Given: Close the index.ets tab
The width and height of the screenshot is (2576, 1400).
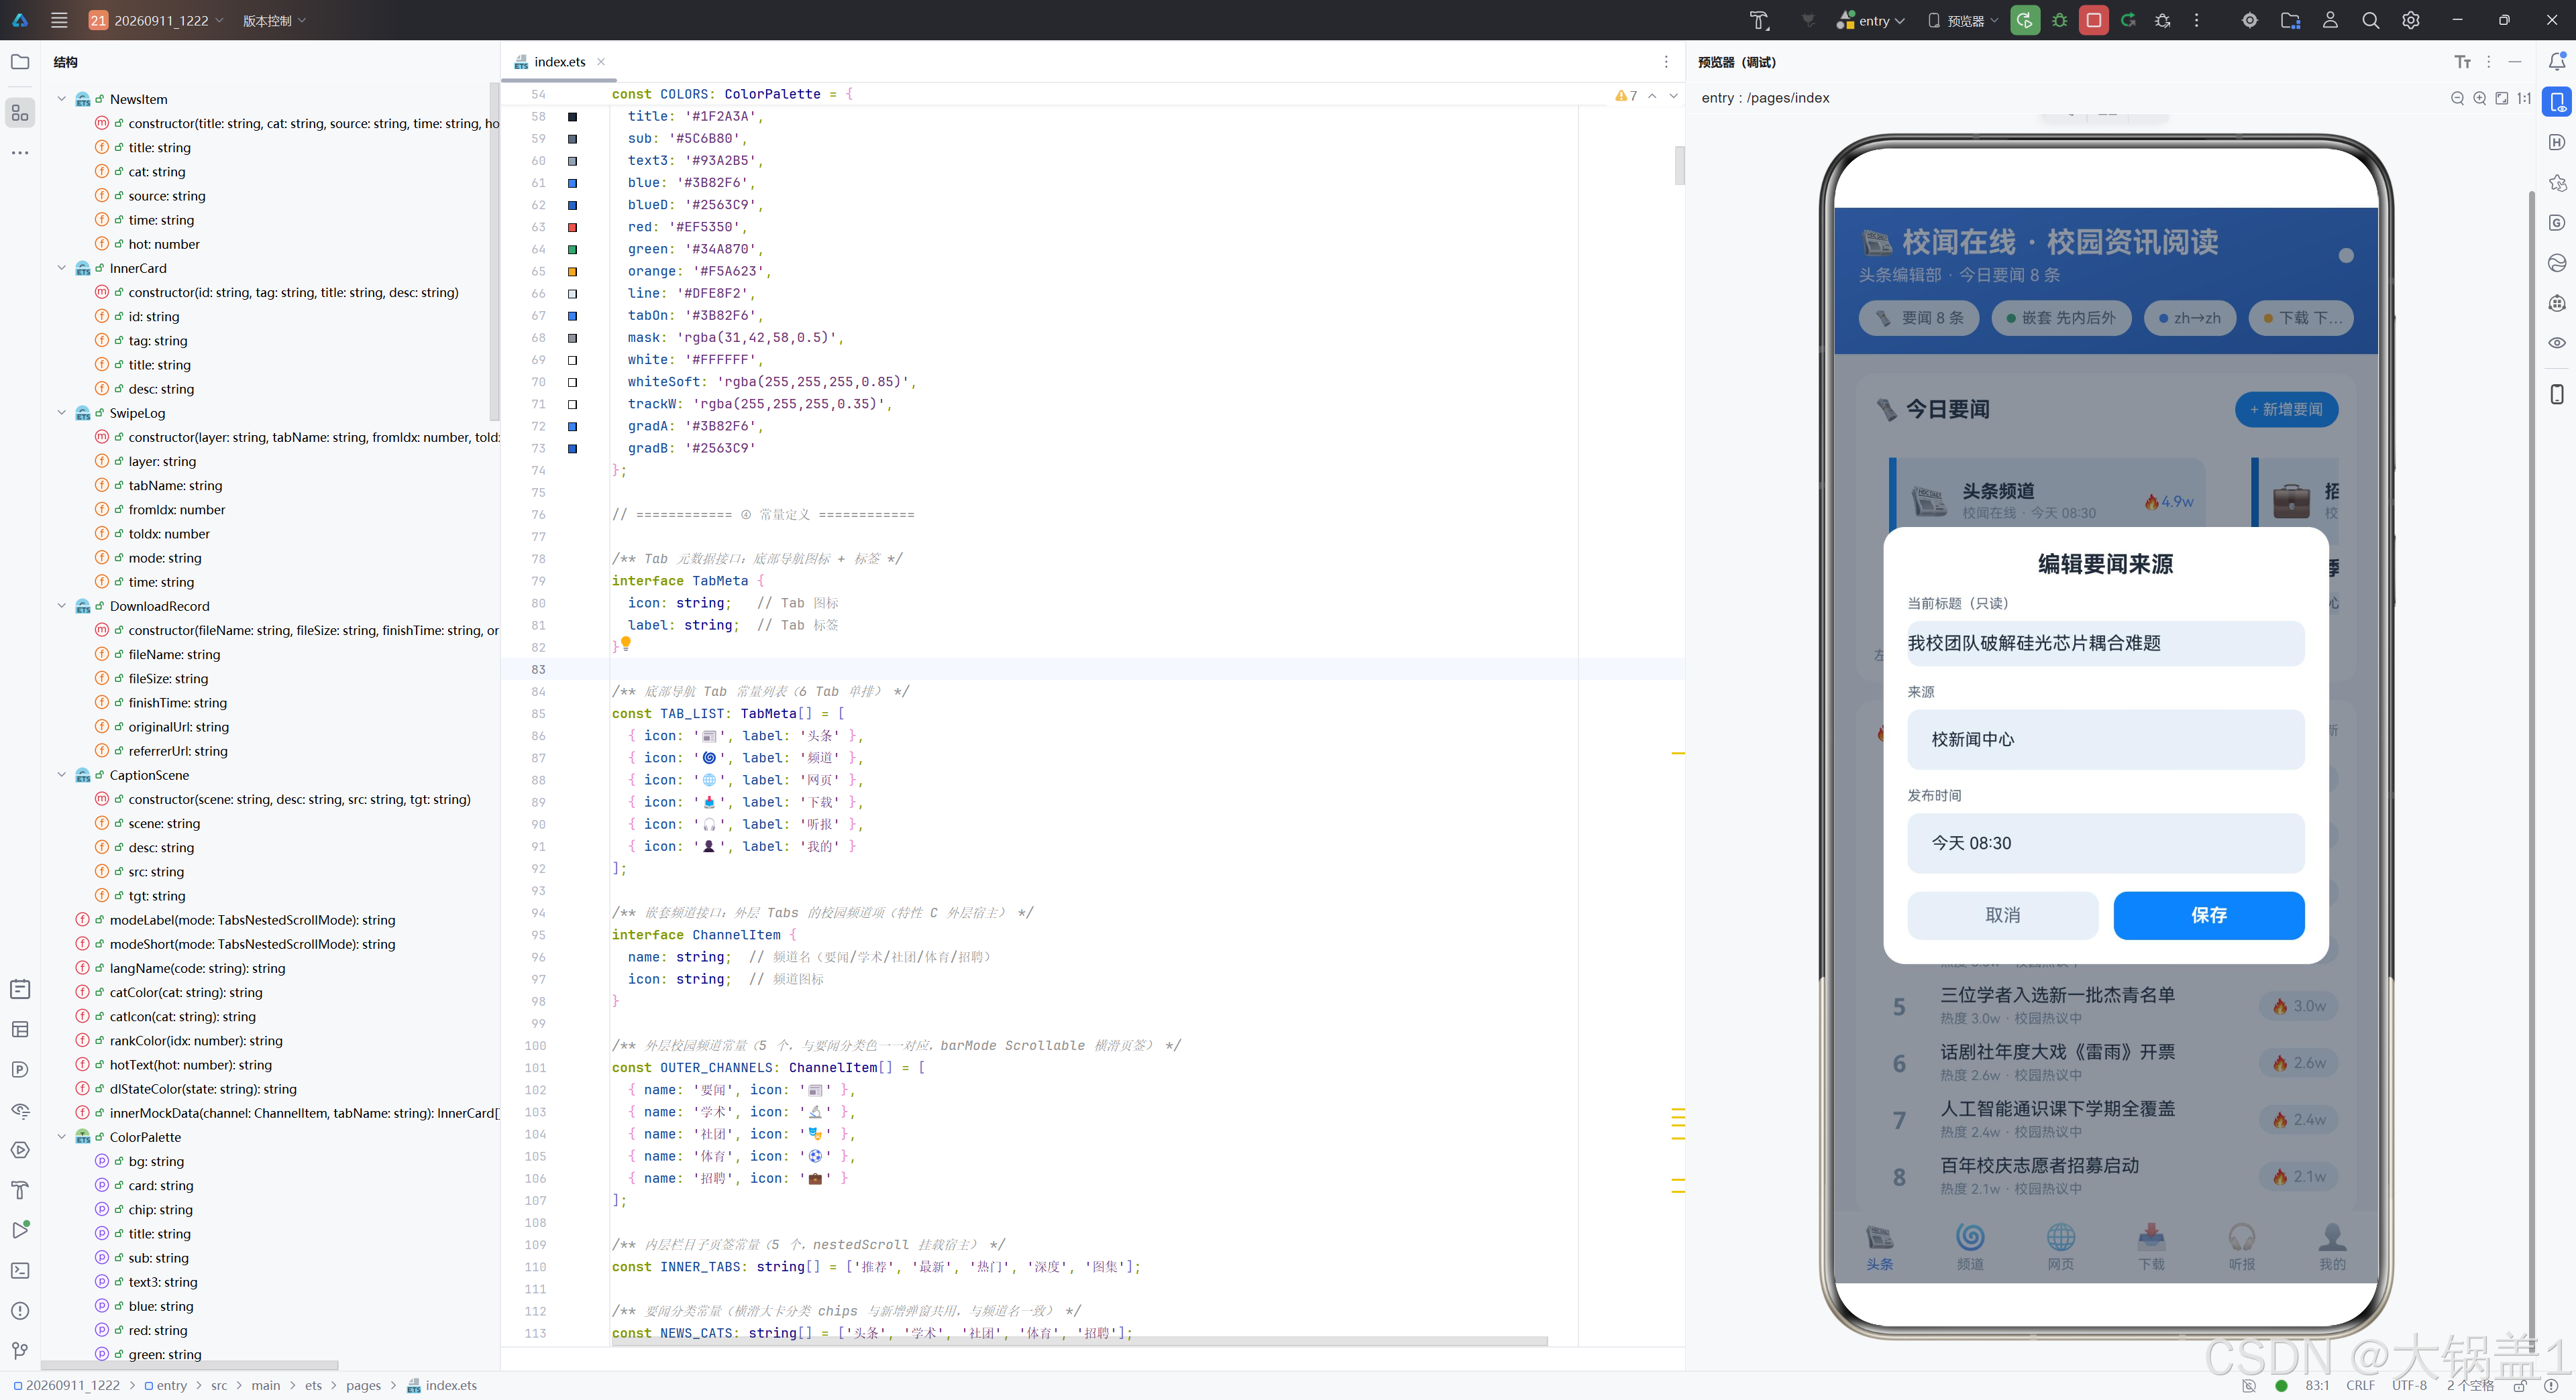Looking at the screenshot, I should coord(601,62).
